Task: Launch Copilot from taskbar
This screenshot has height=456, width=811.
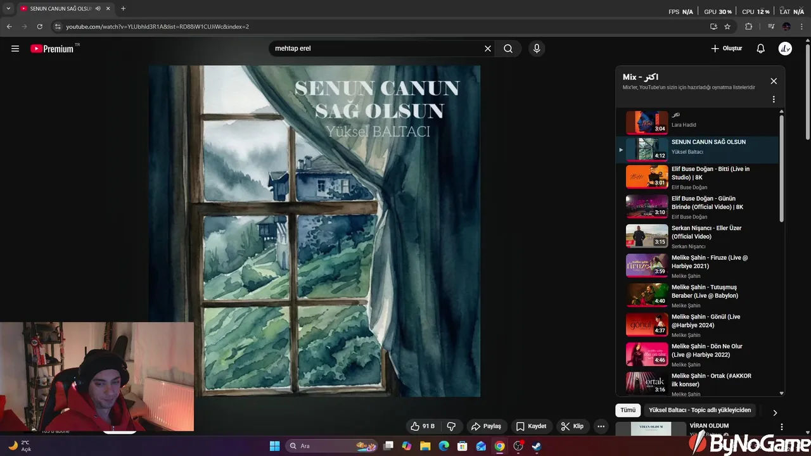Action: click(x=407, y=446)
